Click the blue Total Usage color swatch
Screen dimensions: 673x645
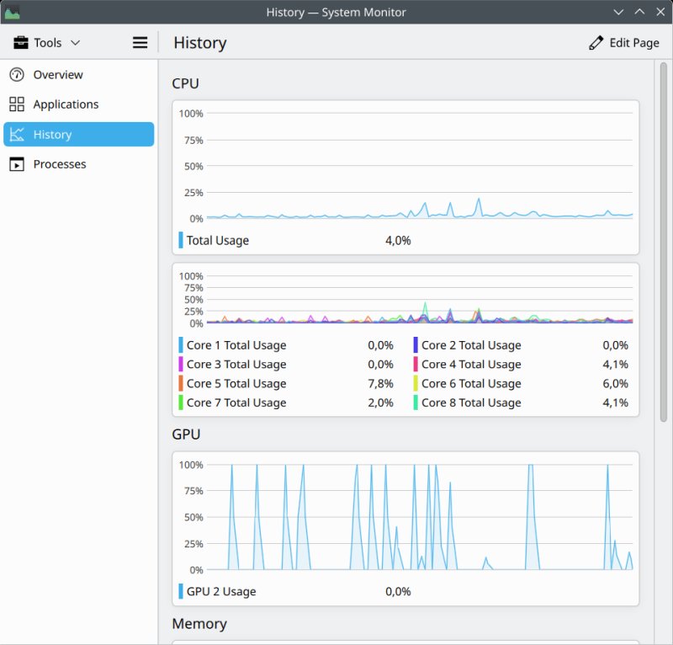point(179,240)
